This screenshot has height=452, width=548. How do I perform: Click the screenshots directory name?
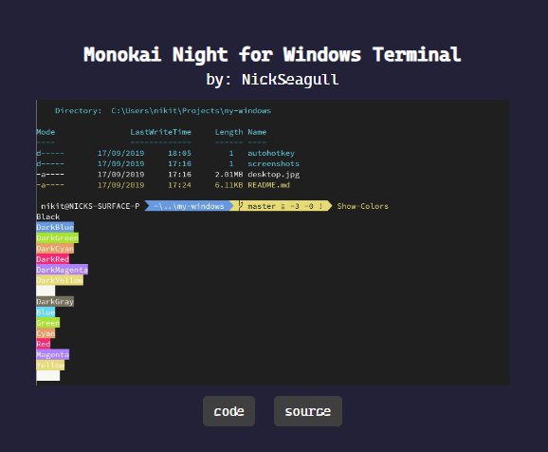click(x=274, y=163)
